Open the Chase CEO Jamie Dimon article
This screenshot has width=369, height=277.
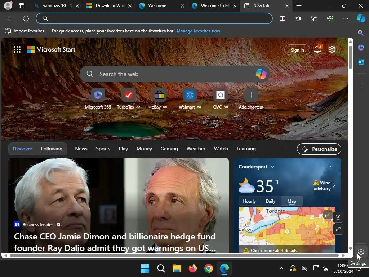(115, 242)
